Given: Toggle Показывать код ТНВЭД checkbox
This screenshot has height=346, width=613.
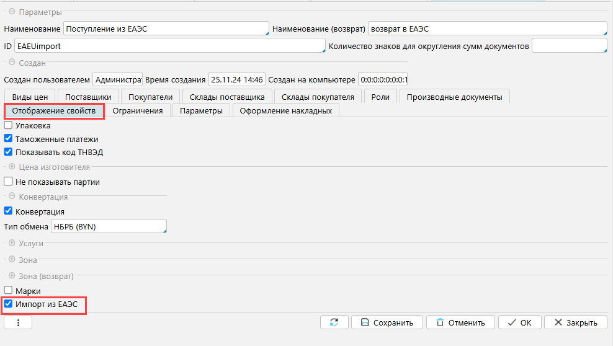Looking at the screenshot, I should click(x=9, y=152).
